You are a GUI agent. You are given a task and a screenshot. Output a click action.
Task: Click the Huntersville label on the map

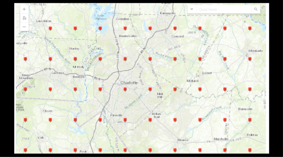click(128, 36)
